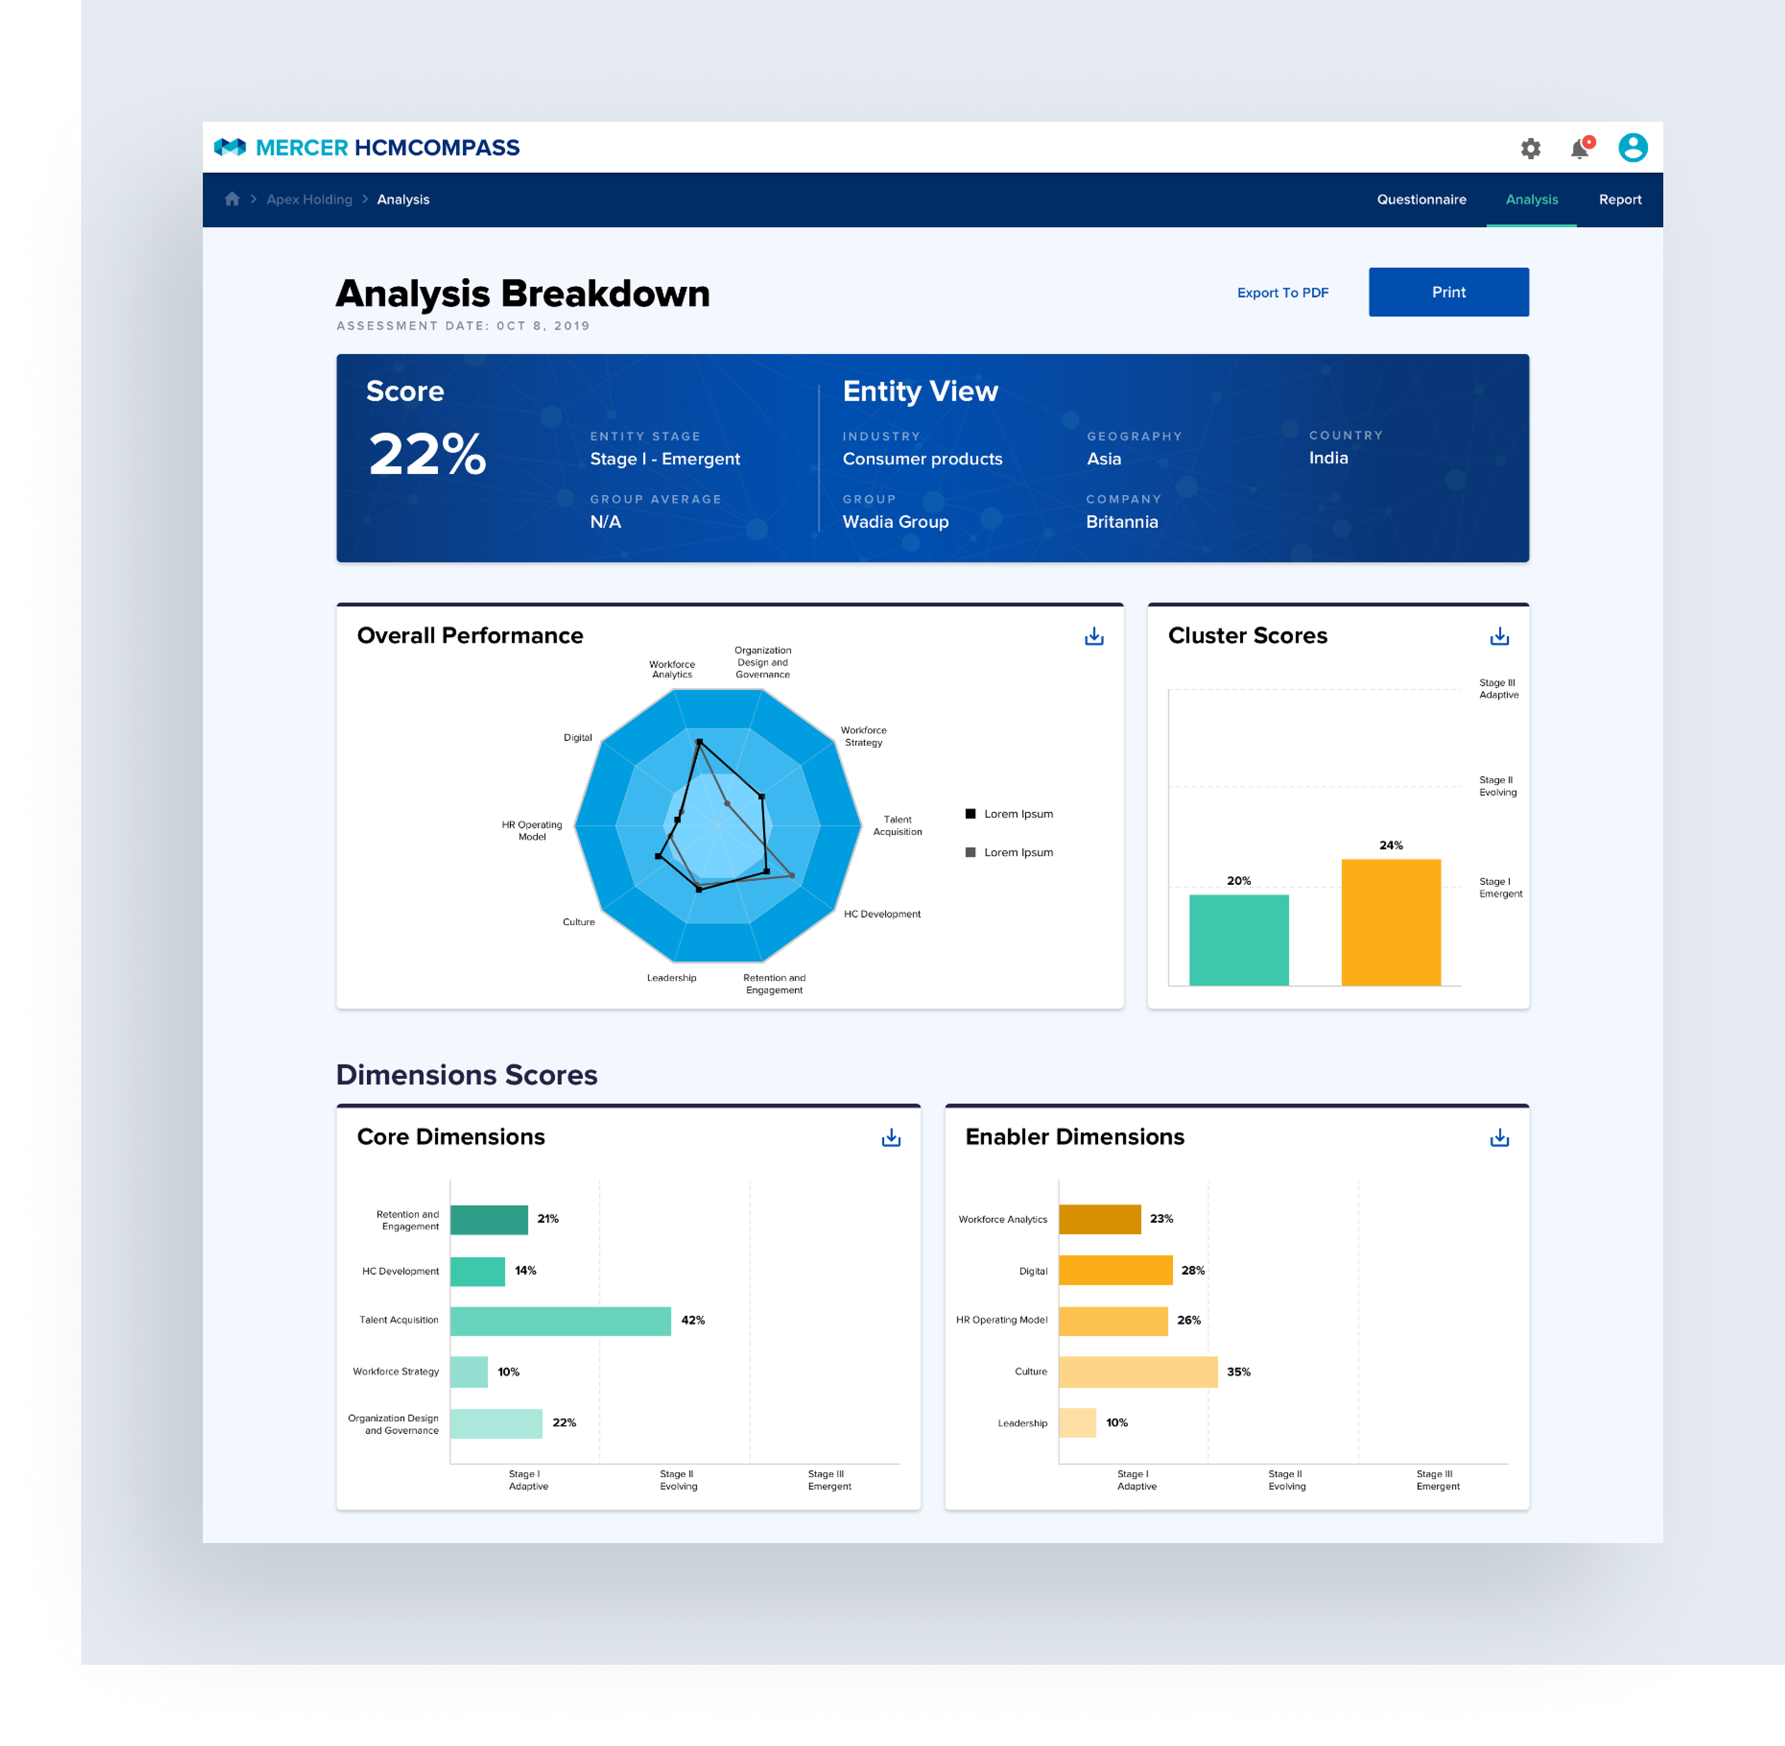Open the user profile avatar
This screenshot has width=1785, height=1746.
(1633, 148)
